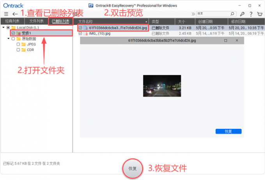Switch to 已删除列表 tab
This screenshot has height=180, width=265.
click(x=60, y=21)
